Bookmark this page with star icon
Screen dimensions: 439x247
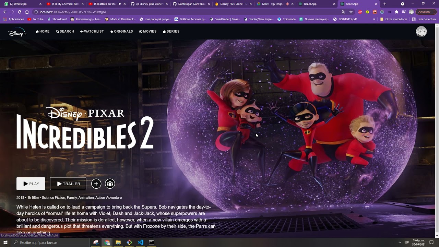[351, 12]
